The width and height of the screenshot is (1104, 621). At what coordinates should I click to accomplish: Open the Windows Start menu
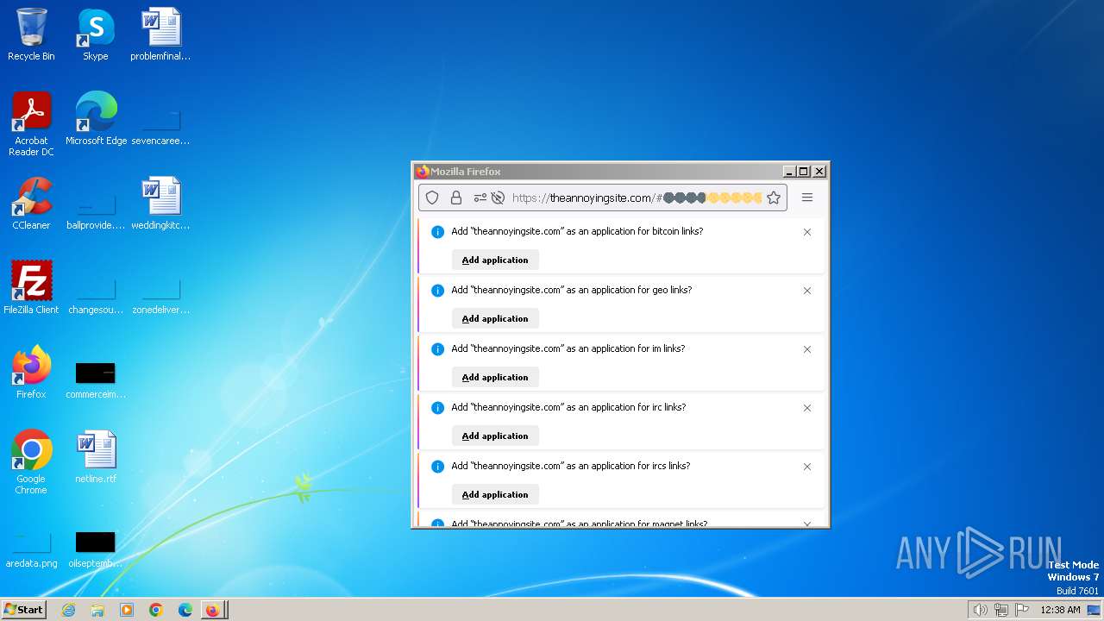point(23,609)
